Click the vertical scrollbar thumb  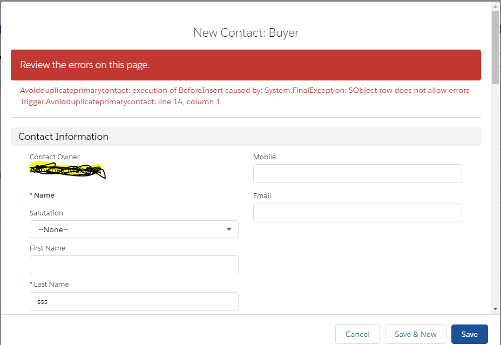point(495,46)
